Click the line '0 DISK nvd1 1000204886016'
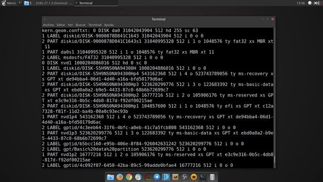The height and width of the screenshot is (182, 323). pos(94,63)
